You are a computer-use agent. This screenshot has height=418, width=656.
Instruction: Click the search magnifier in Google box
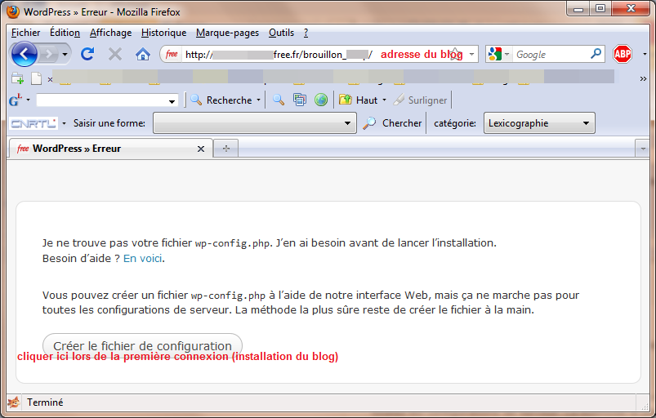[x=596, y=54]
